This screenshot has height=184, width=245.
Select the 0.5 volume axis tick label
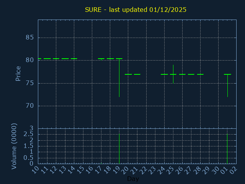tap(28, 158)
